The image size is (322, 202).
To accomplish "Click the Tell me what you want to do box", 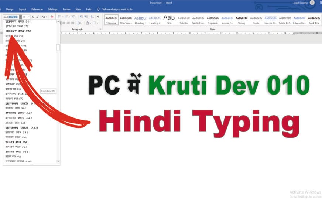I will click(117, 10).
